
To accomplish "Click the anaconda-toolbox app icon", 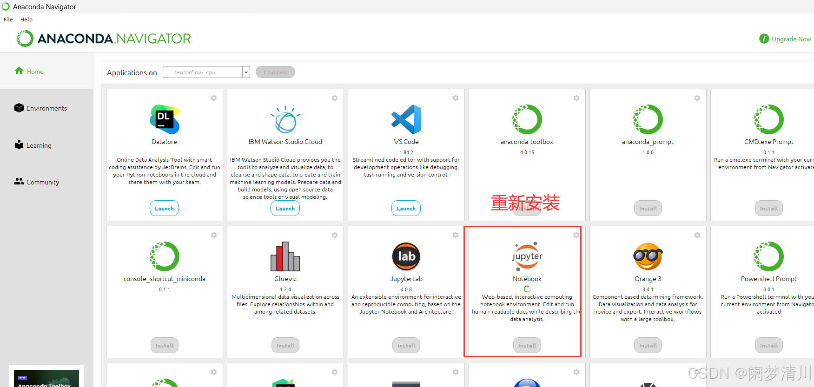I will pyautogui.click(x=527, y=119).
